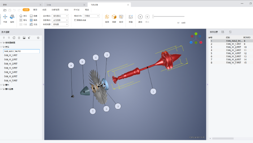Click the fit-to-view icon below home
253x143 pixels.
pyautogui.click(x=21, y=20)
